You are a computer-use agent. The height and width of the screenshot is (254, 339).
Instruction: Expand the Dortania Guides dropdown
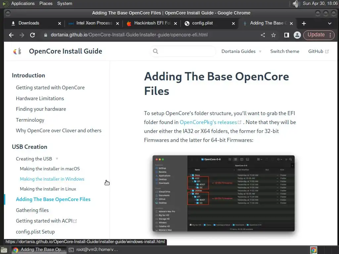click(x=241, y=51)
